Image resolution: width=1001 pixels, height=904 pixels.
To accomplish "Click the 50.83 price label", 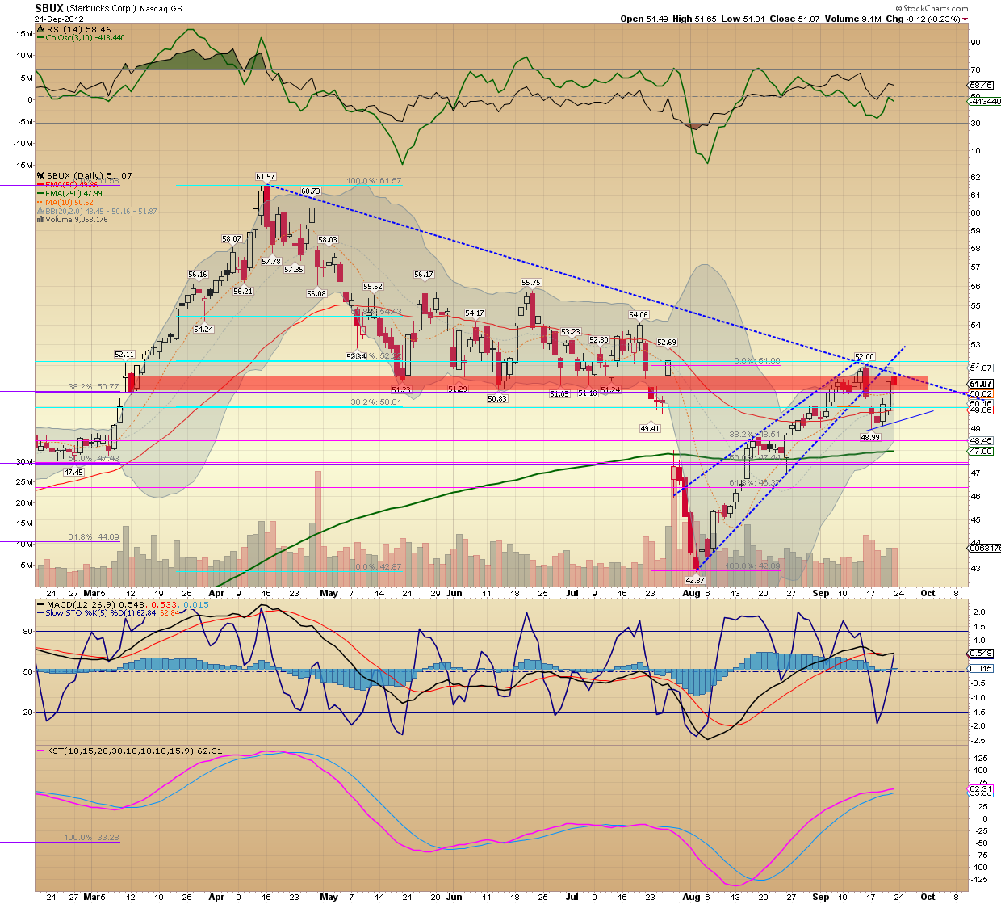I will point(497,399).
